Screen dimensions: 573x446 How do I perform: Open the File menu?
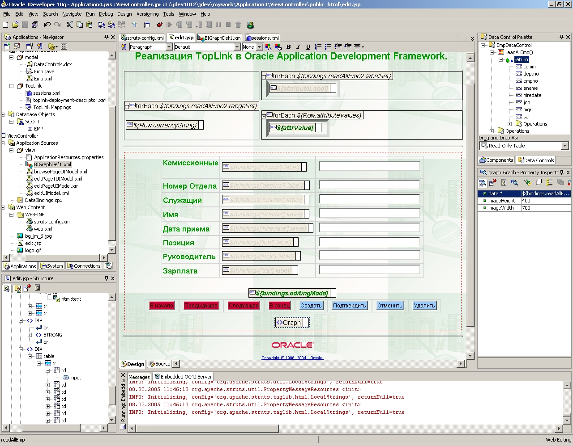7,14
